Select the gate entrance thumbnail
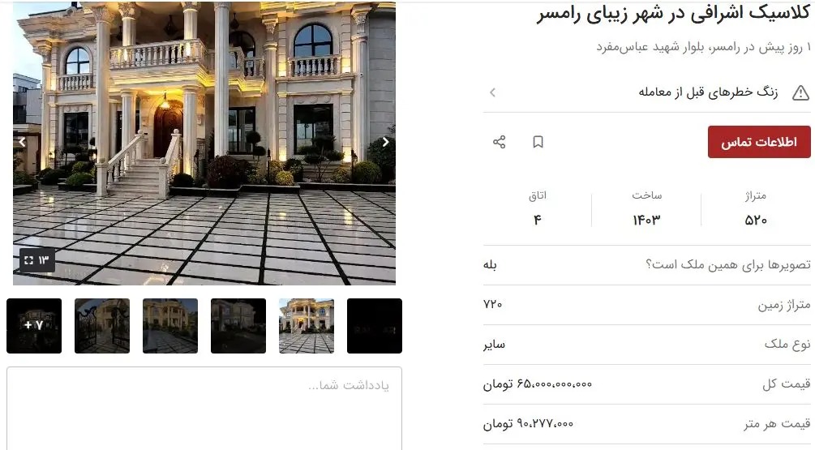Viewport: 815px width, 450px height. (102, 326)
